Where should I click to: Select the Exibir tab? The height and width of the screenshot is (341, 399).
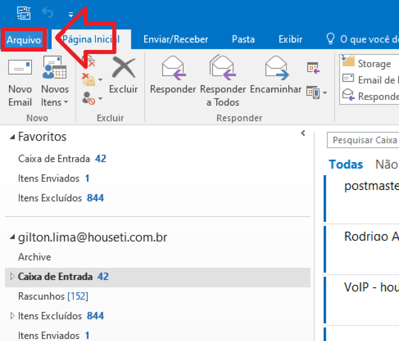tap(290, 39)
